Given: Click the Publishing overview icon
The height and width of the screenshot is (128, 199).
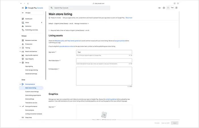Looking at the screenshot, I should pyautogui.click(x=23, y=30).
